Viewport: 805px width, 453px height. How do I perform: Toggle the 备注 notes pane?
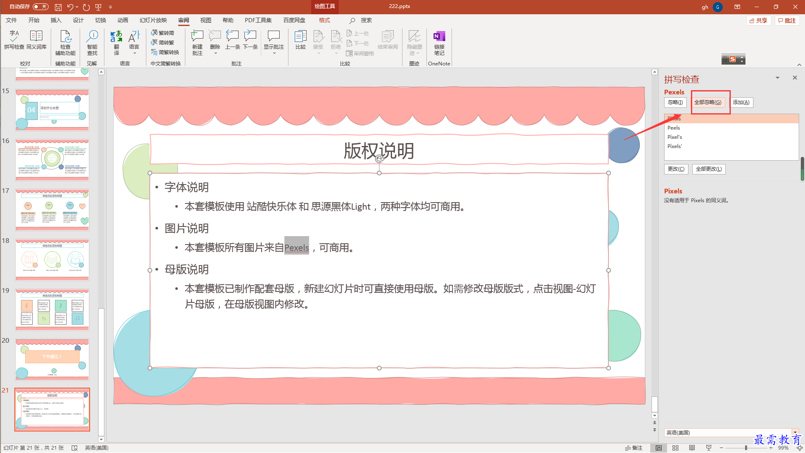[634, 448]
